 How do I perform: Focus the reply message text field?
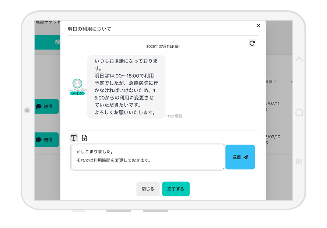pyautogui.click(x=147, y=157)
